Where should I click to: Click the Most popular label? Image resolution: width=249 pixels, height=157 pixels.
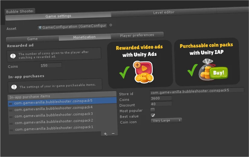[x=131, y=111]
